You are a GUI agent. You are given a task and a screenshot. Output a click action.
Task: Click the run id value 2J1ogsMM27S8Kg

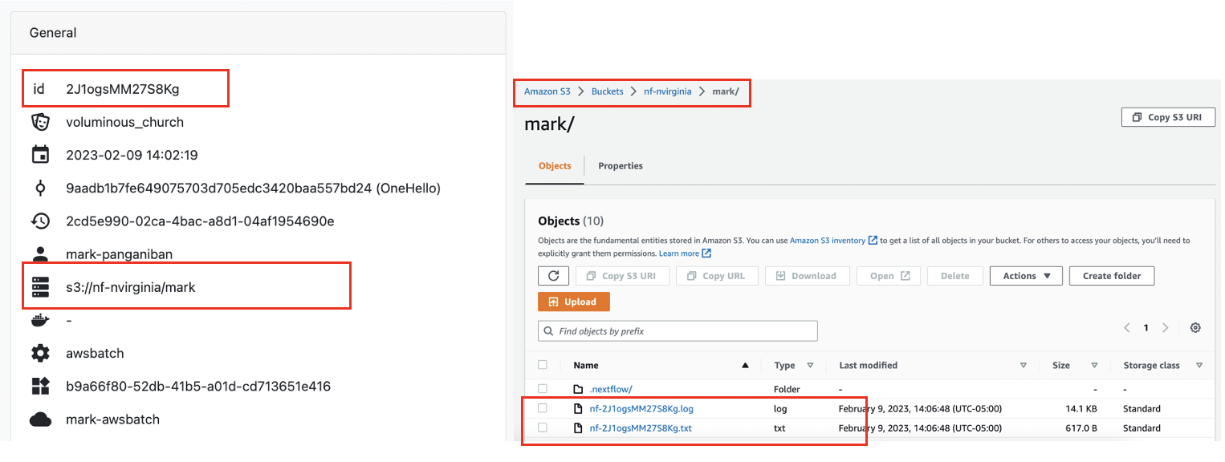point(123,89)
